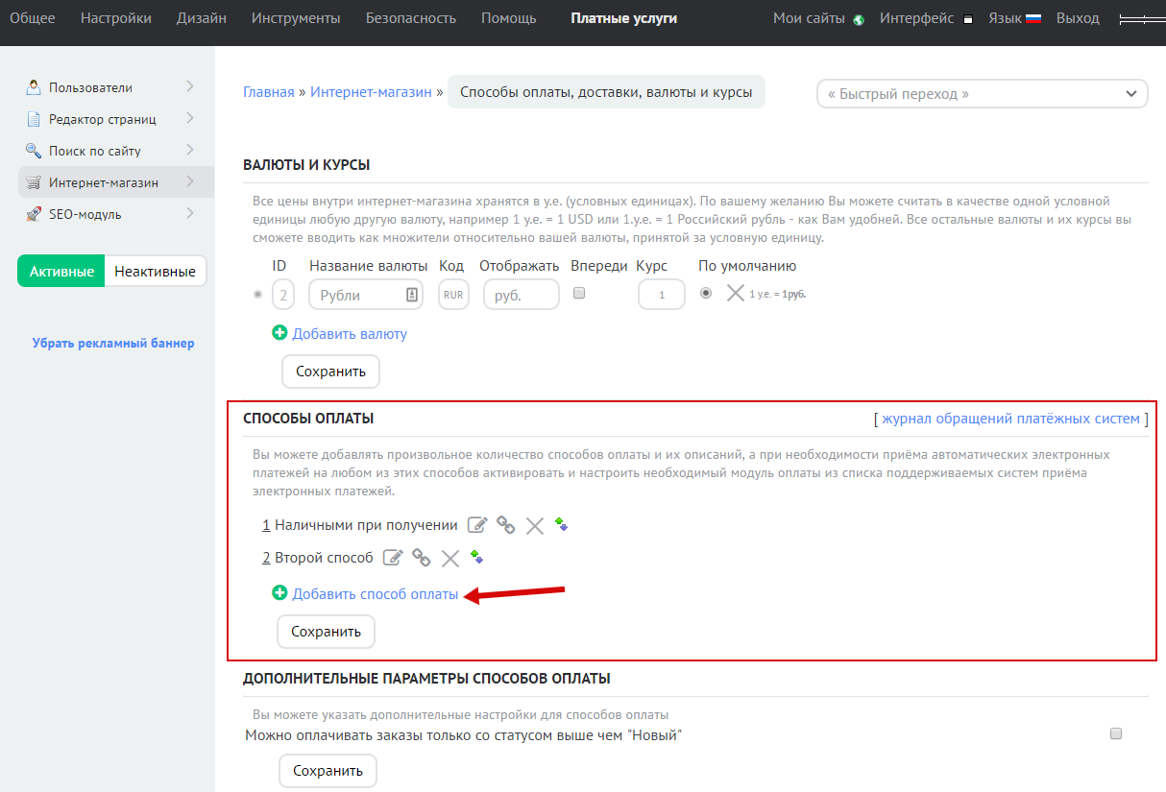The width and height of the screenshot is (1166, 792).
Task: Click link icon for 'Наличными при получении'
Action: (x=505, y=525)
